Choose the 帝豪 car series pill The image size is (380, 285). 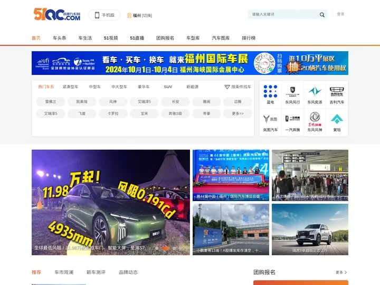click(206, 113)
